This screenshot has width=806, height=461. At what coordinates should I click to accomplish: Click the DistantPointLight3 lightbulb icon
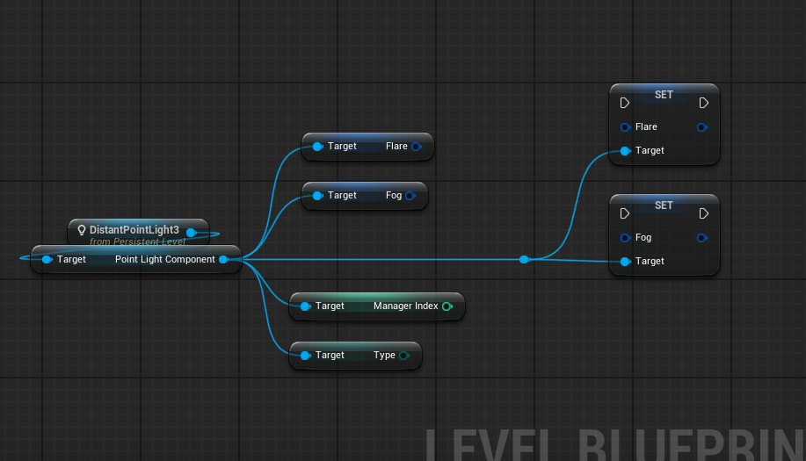click(81, 230)
